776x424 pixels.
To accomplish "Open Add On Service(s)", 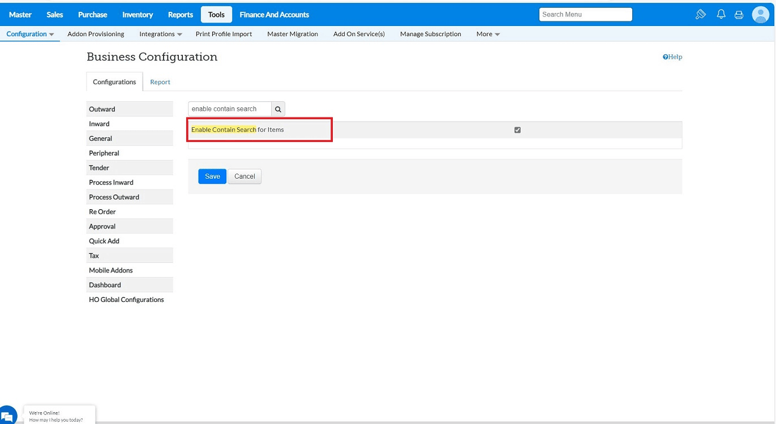I will pyautogui.click(x=359, y=34).
